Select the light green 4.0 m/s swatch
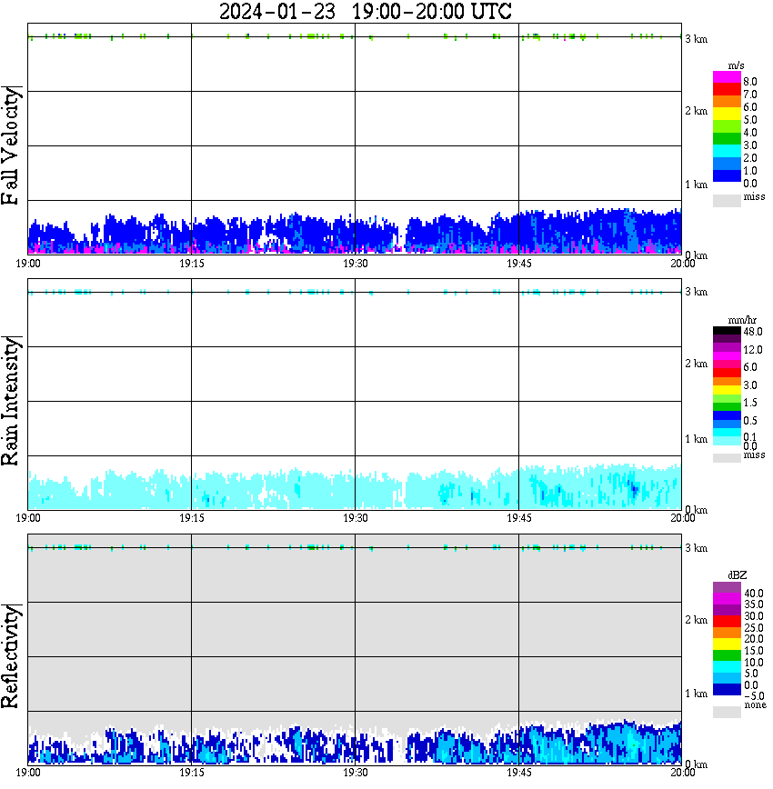 [x=727, y=127]
